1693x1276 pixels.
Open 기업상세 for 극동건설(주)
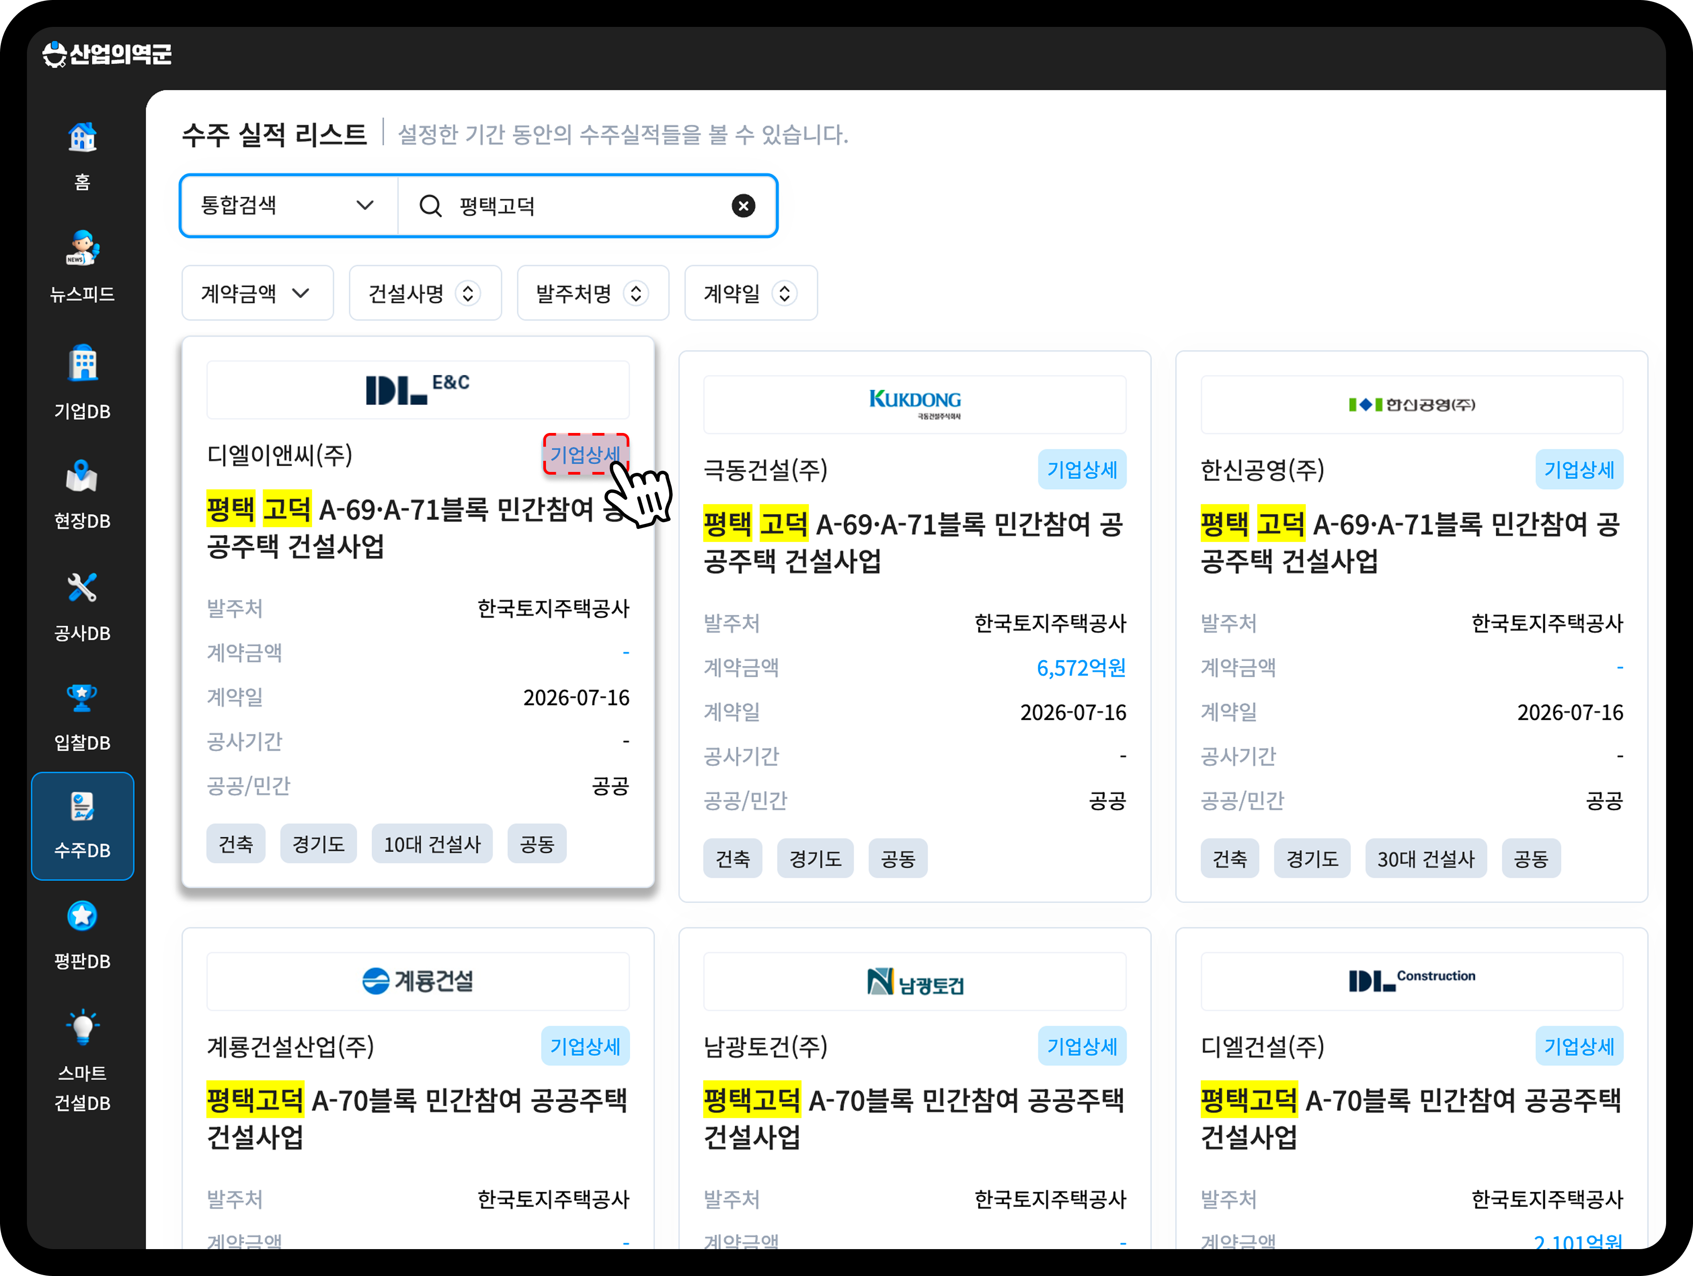1082,469
